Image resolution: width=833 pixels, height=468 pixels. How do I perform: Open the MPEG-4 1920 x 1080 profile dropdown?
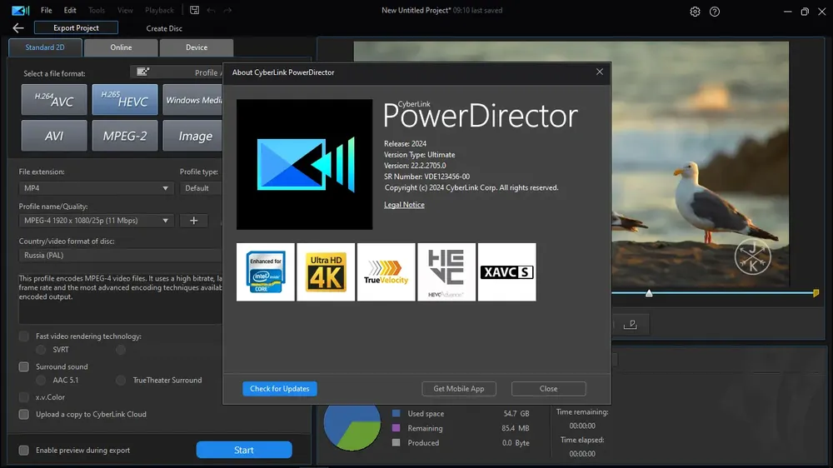[96, 221]
